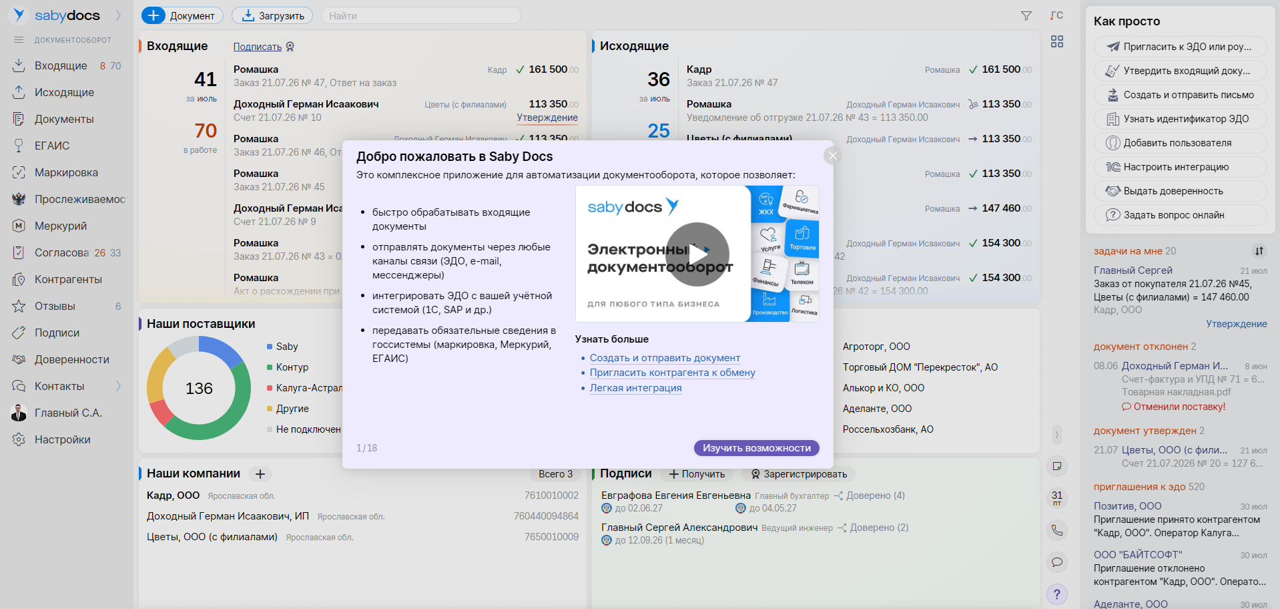Click the Загрузить upload button
This screenshot has height=609, width=1280.
(272, 15)
